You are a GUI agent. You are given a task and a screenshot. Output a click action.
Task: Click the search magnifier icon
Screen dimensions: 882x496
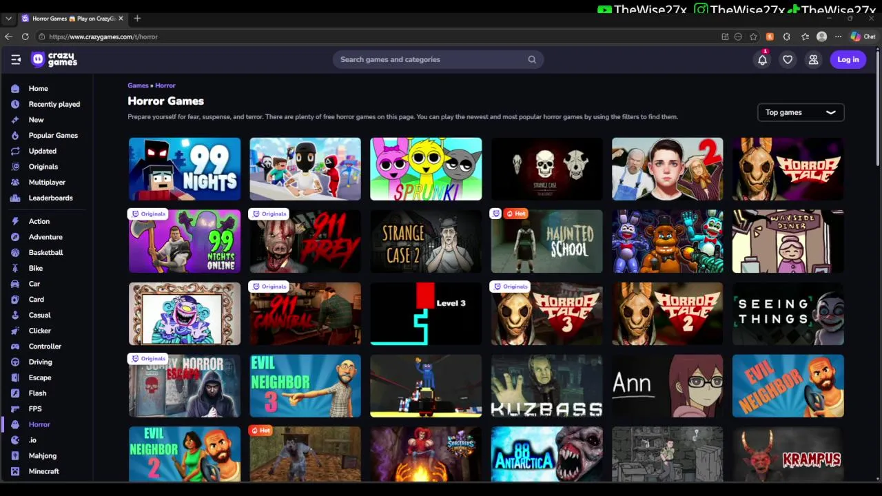[532, 59]
